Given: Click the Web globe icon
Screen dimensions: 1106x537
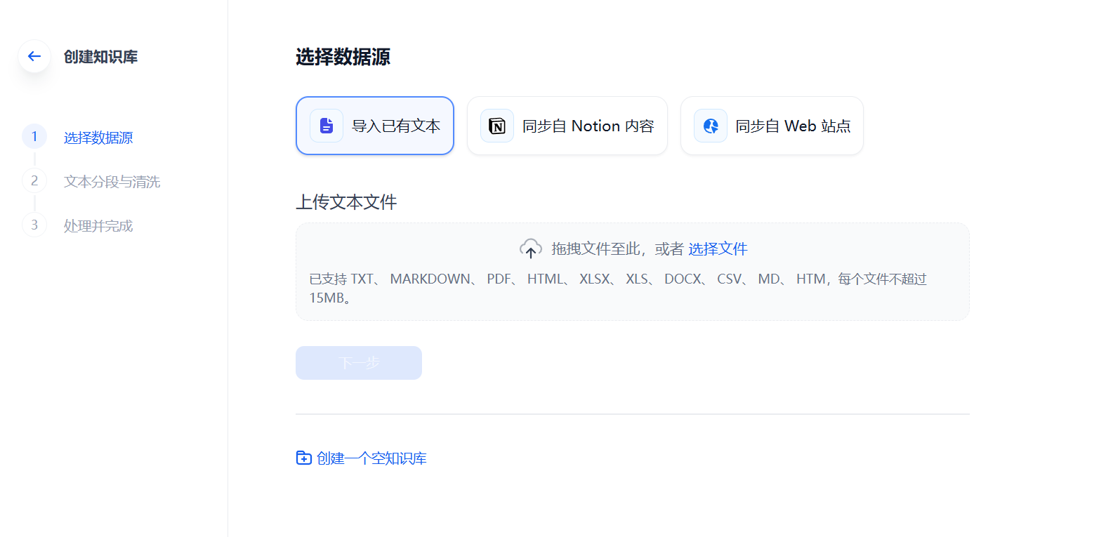Looking at the screenshot, I should (x=711, y=126).
